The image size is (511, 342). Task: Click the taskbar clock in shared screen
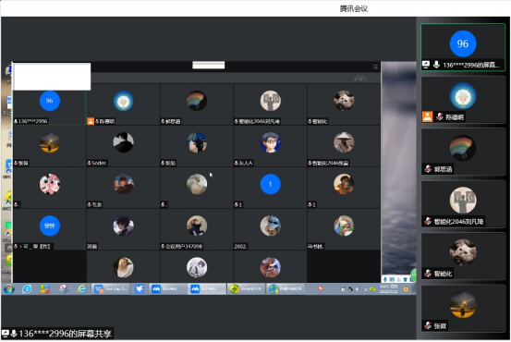(388, 289)
